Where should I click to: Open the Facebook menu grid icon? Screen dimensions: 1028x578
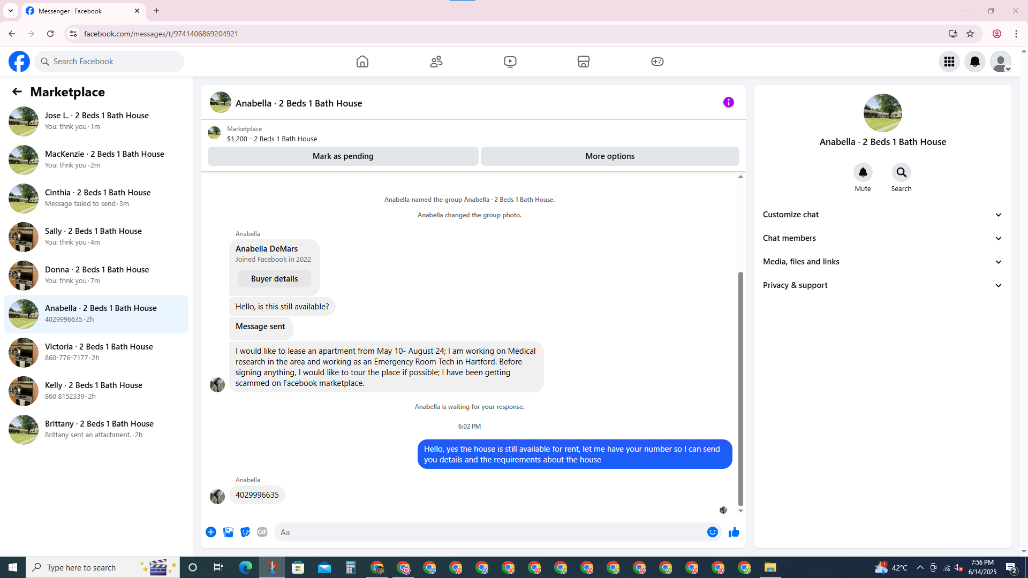click(949, 62)
